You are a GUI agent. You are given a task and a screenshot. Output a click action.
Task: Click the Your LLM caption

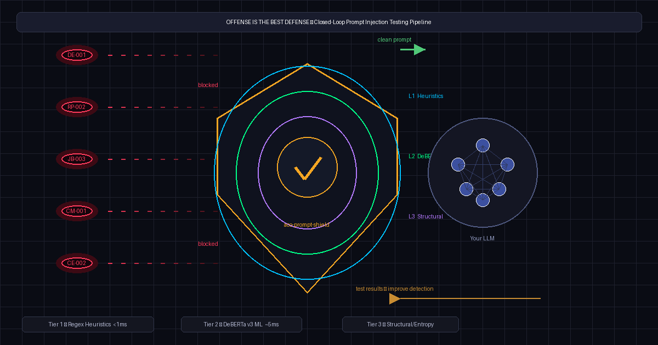(x=483, y=238)
